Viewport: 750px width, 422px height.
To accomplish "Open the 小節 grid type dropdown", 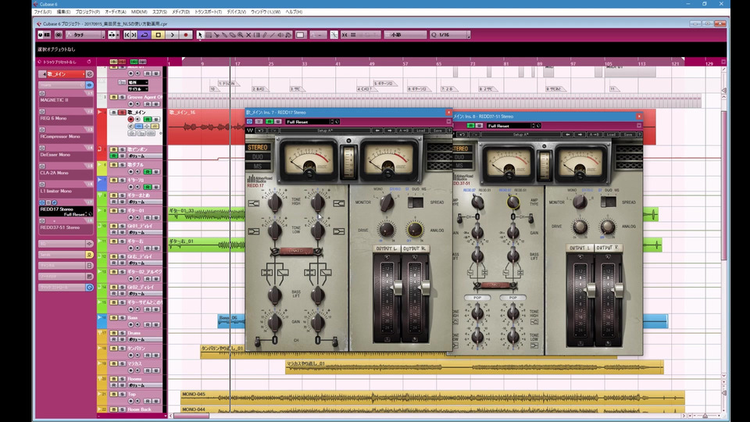I will coord(405,35).
